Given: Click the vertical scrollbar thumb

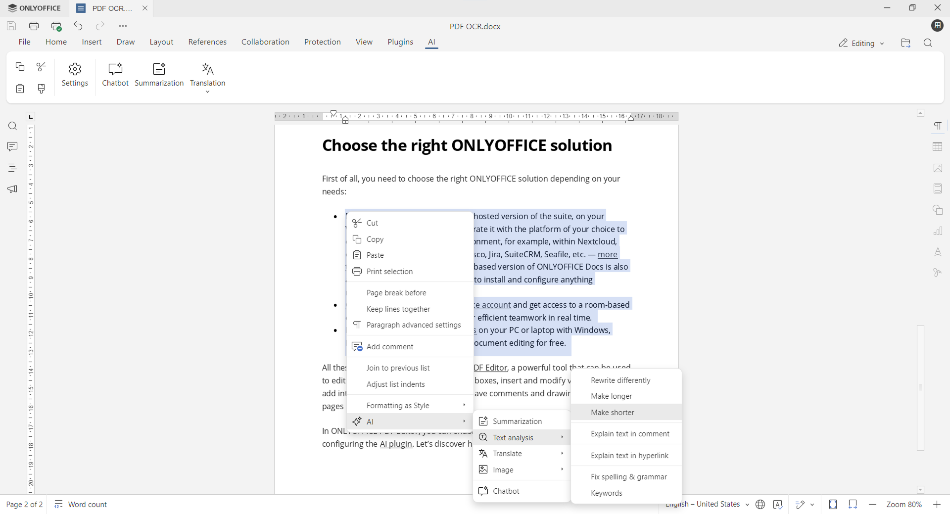Looking at the screenshot, I should coord(920,387).
